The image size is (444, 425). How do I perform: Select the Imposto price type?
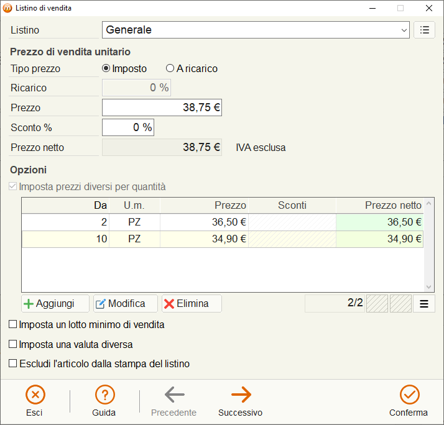pyautogui.click(x=106, y=68)
